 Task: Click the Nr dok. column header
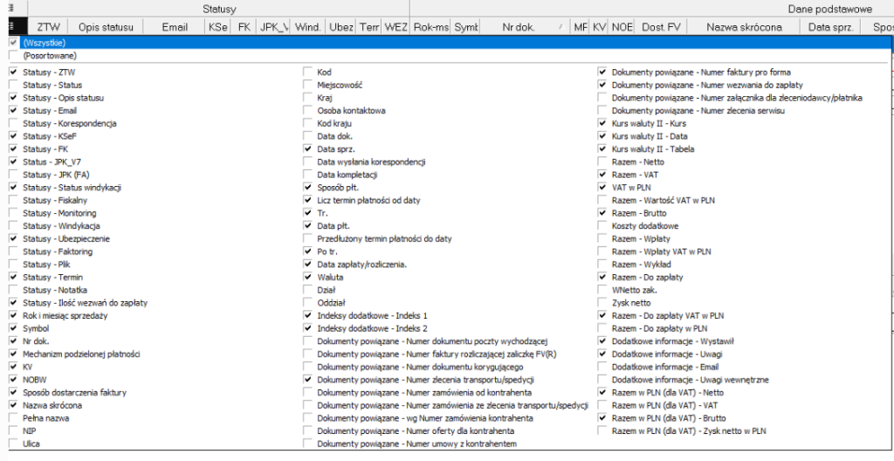coord(519,27)
